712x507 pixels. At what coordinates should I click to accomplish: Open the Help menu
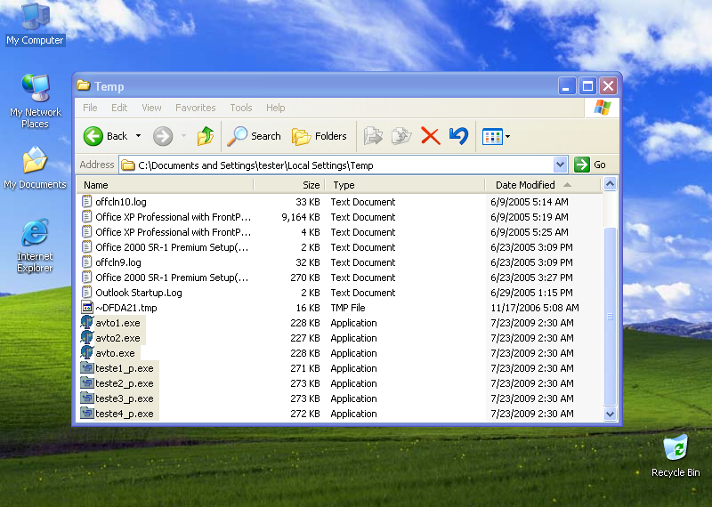(x=275, y=108)
